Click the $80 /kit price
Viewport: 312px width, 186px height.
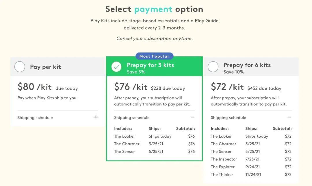pos(35,87)
